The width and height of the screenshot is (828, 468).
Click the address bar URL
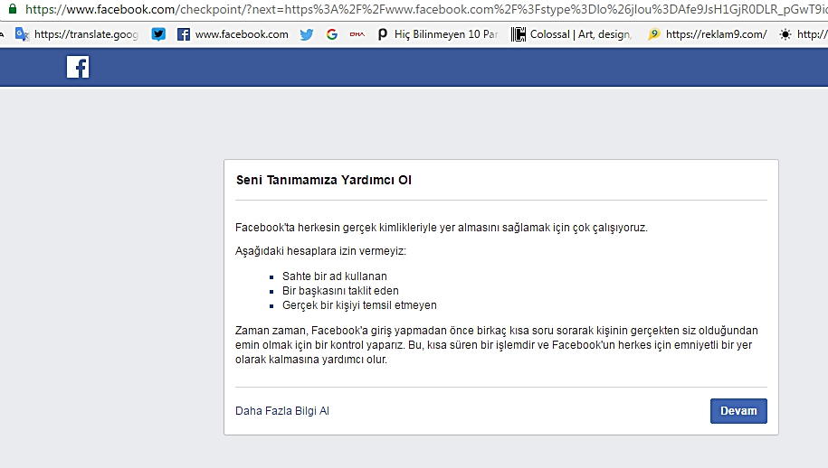(x=425, y=9)
